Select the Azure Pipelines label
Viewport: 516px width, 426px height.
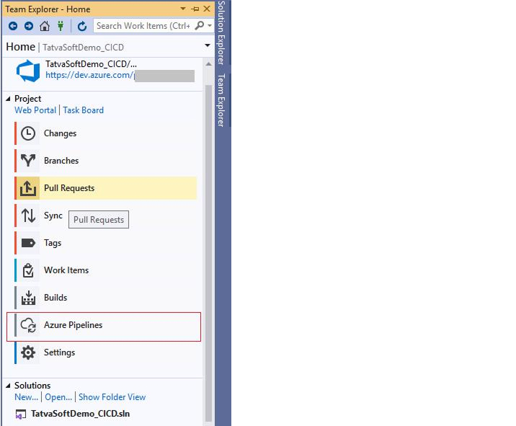73,325
